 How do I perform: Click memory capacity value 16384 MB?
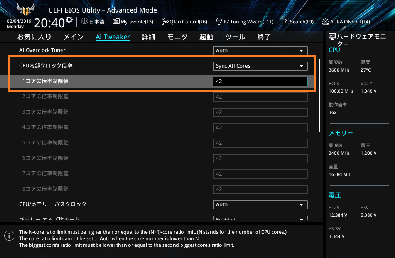click(x=339, y=174)
